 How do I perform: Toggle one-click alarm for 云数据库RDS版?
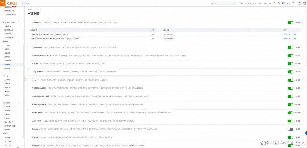click(290, 47)
